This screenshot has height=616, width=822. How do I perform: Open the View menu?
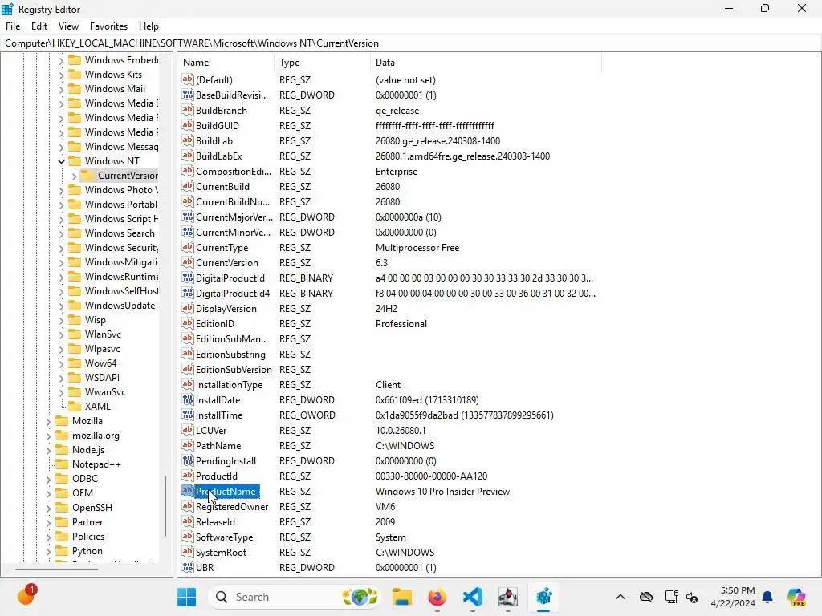click(68, 26)
